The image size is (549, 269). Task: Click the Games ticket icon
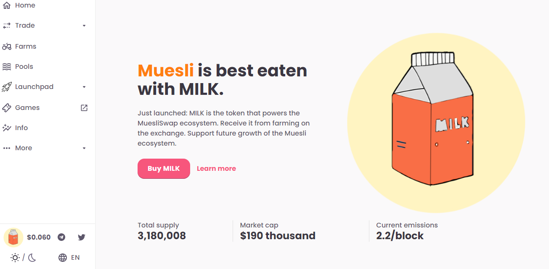click(7, 108)
